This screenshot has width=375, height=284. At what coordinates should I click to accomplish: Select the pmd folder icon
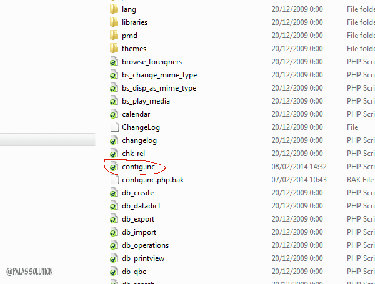pyautogui.click(x=114, y=36)
